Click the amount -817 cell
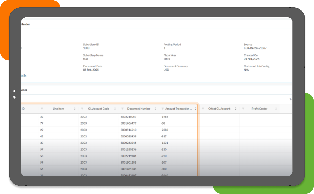 point(164,136)
